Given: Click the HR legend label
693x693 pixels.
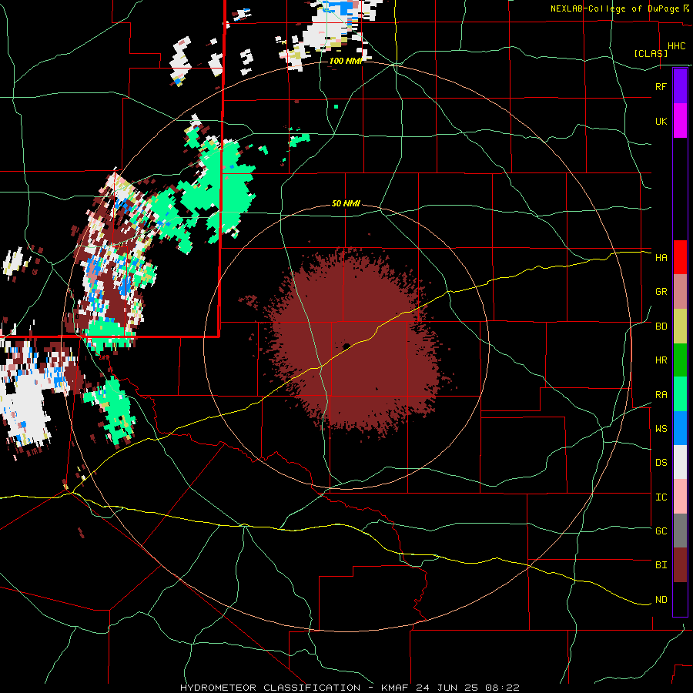Looking at the screenshot, I should click(661, 360).
